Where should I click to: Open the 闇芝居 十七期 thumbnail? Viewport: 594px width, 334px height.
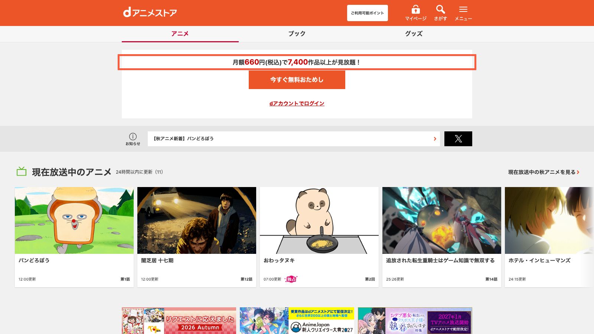coord(197,220)
